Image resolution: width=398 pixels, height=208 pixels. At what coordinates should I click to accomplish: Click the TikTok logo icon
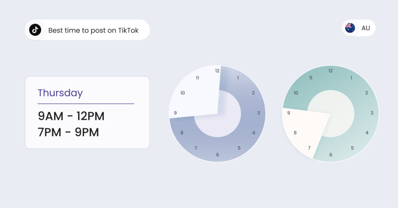35,30
